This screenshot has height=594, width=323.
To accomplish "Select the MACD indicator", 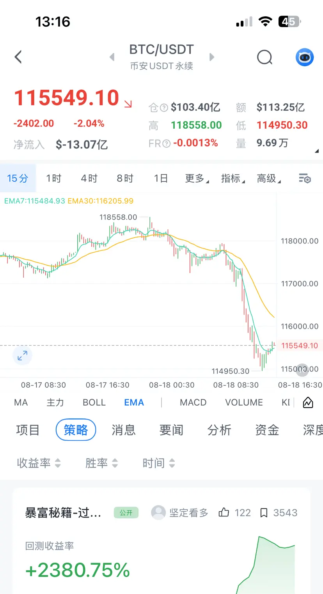I will pos(193,403).
